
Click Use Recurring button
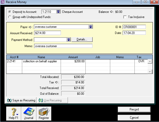tap(53, 100)
